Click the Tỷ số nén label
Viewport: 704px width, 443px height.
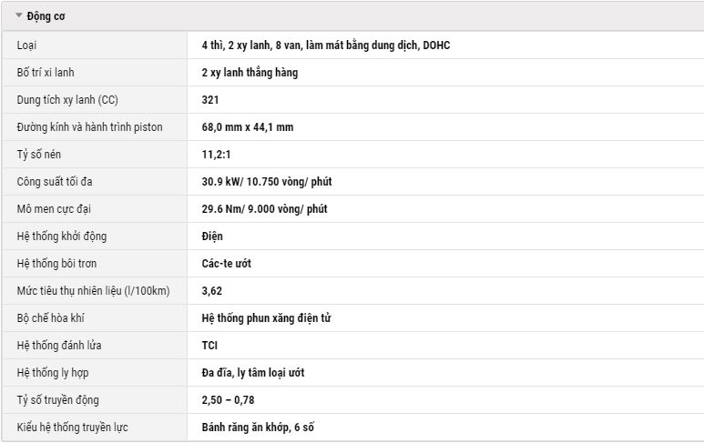(38, 155)
